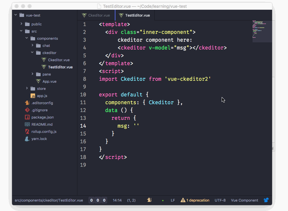Image resolution: width=288 pixels, height=211 pixels.
Task: Click the public folder icon
Action: [x=27, y=24]
